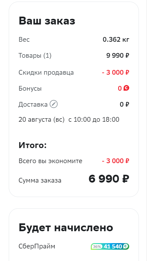Click the delivery cost '0 ₽'
Viewport: 147px width, 261px height.
125,104
